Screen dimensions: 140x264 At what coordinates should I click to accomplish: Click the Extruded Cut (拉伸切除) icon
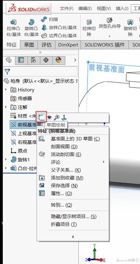89,28
